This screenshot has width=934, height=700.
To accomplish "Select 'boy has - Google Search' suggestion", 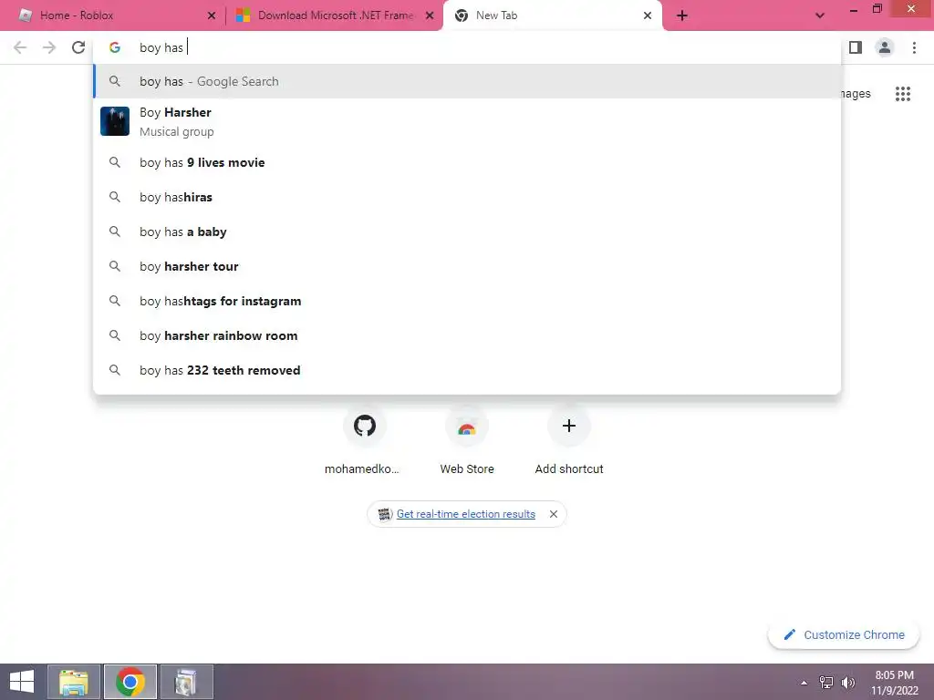I will (467, 81).
